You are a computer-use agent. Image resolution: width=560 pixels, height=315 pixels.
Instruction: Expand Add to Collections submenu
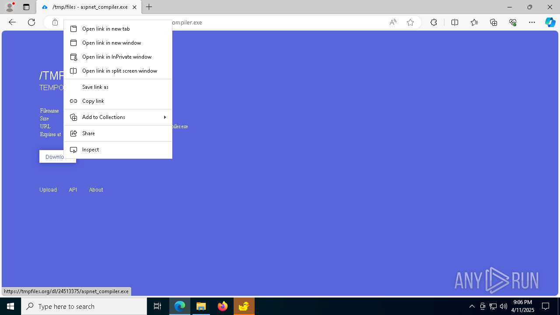coord(118,117)
